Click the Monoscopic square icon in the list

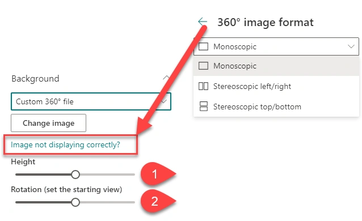coord(203,66)
